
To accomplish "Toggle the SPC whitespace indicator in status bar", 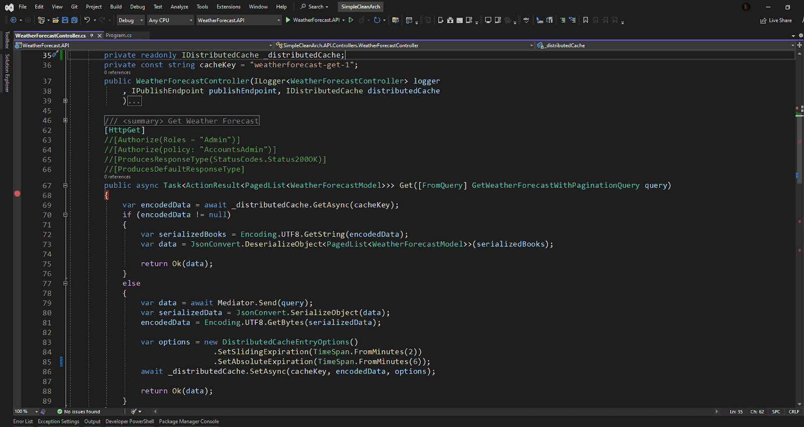I will [776, 411].
